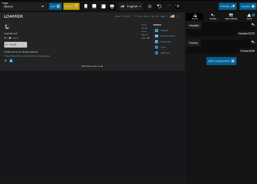The height and width of the screenshot is (184, 257).
Task: Click the Legal tools shield icon
Action: pos(156,53)
